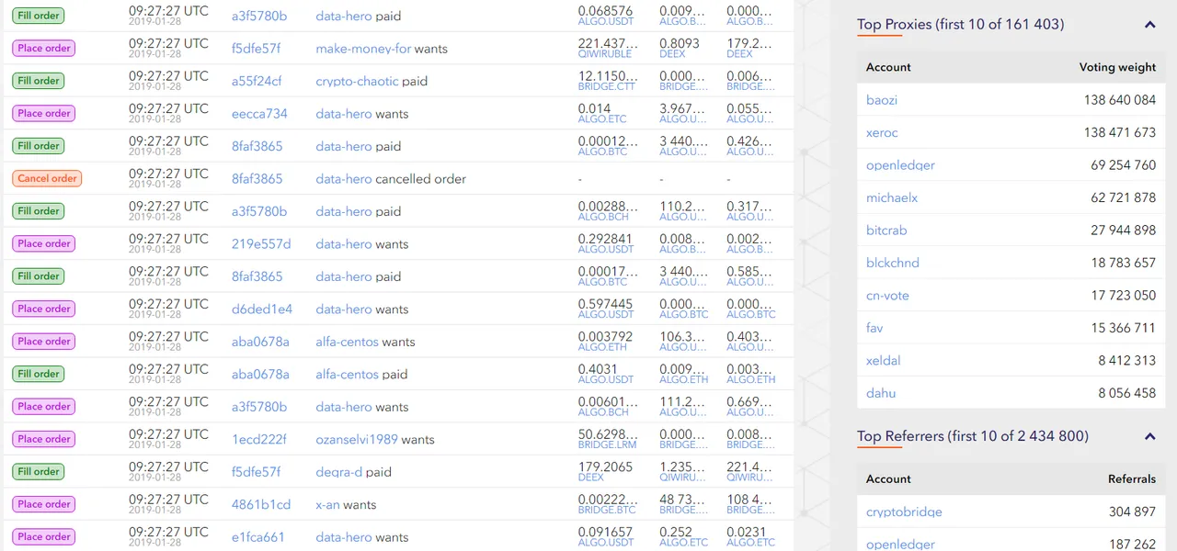Select voting weight value 69 254 760
1177x551 pixels.
click(1124, 165)
